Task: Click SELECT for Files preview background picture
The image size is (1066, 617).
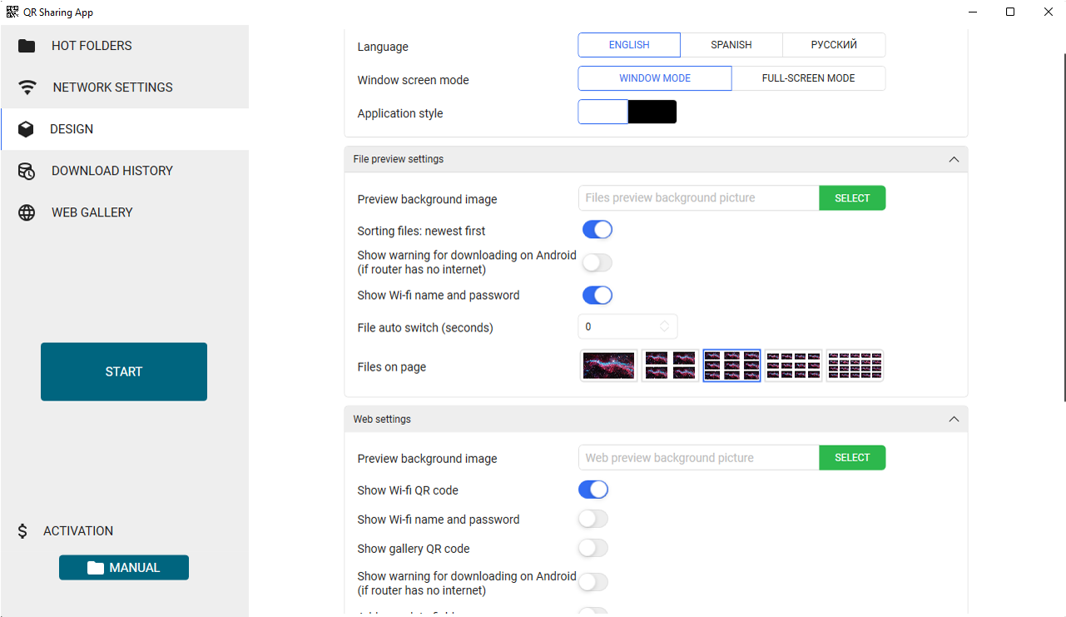Action: click(851, 198)
